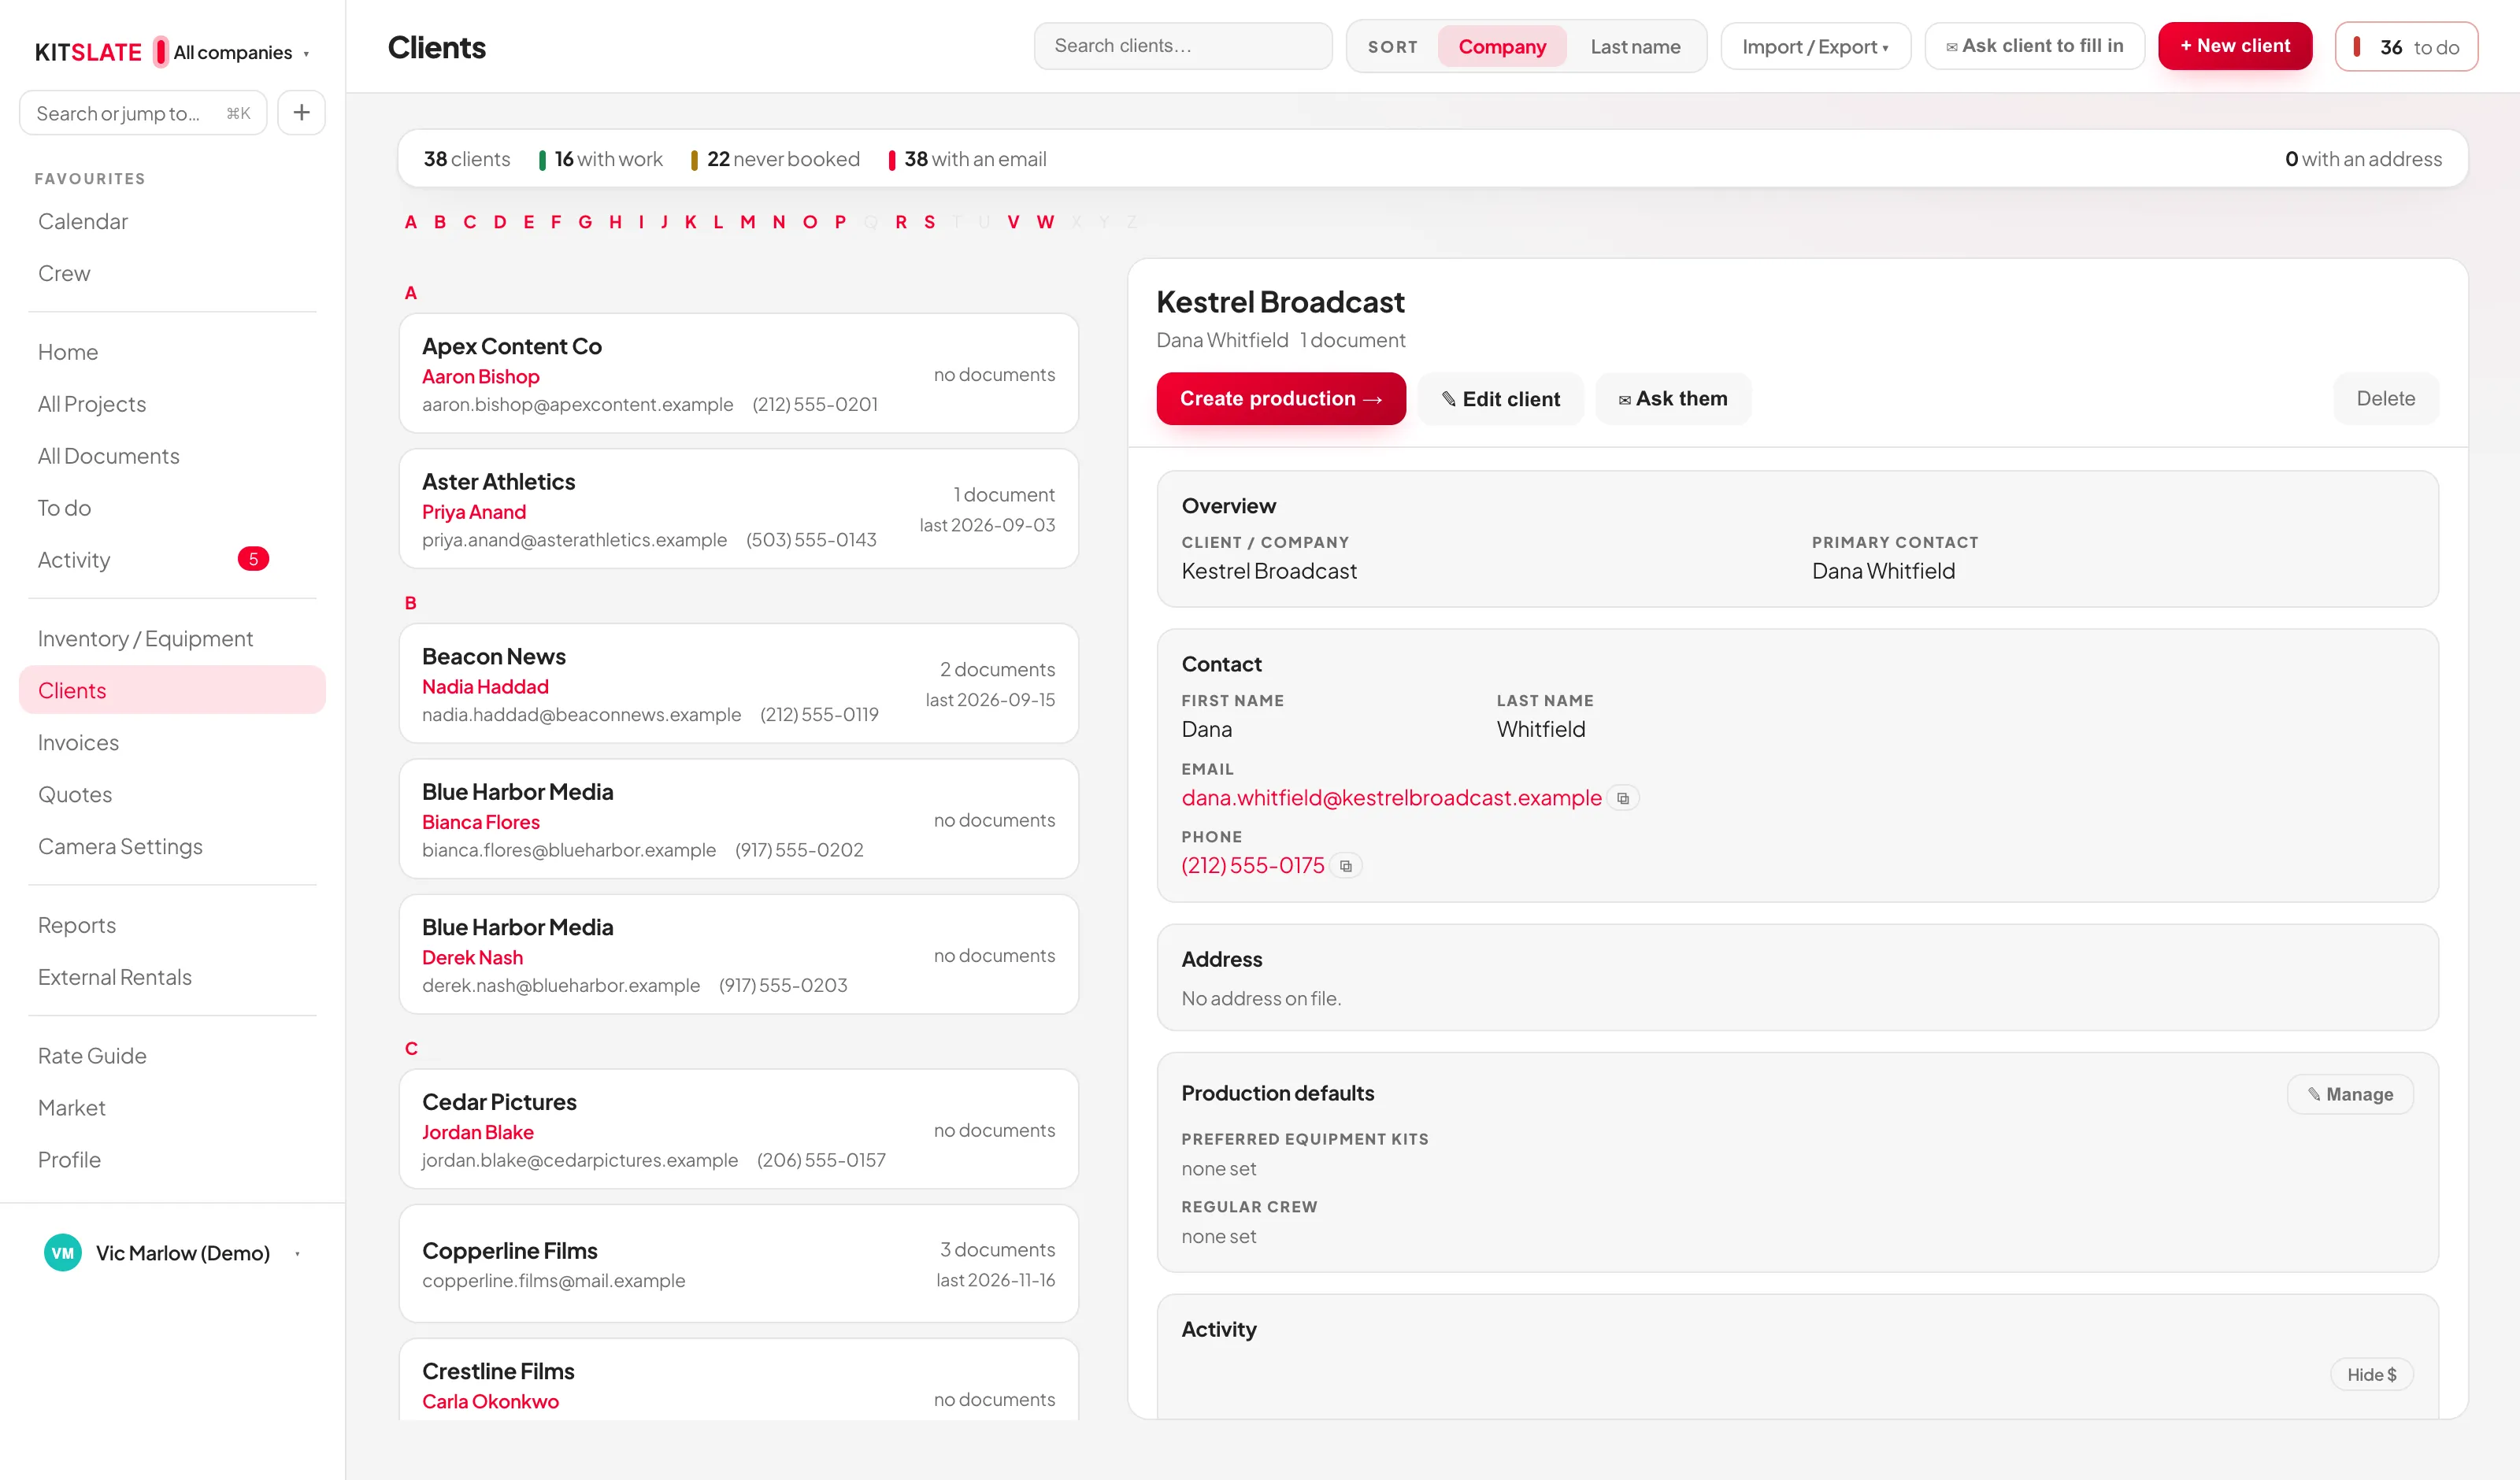Sort clients by Company

(1501, 46)
